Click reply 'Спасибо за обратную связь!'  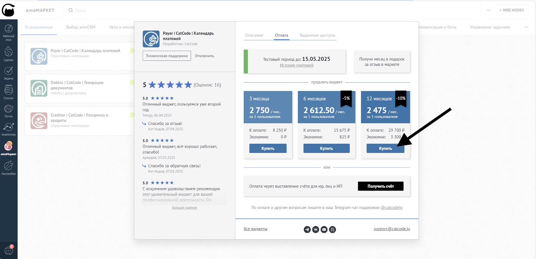pyautogui.click(x=174, y=166)
